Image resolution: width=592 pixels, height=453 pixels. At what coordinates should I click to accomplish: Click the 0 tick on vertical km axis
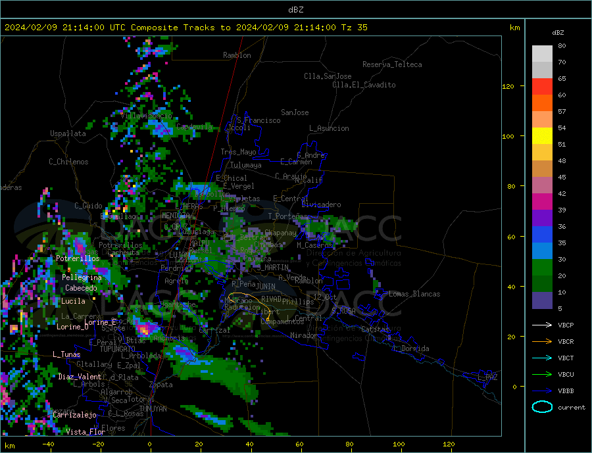point(514,387)
